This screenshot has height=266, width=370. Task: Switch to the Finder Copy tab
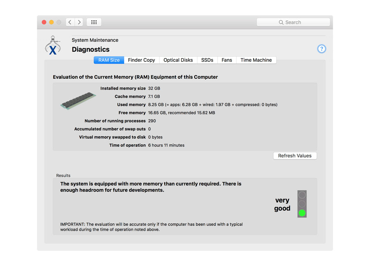(141, 60)
